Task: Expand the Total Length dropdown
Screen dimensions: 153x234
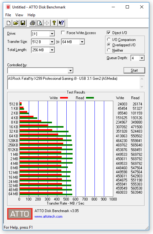Action: [52, 50]
